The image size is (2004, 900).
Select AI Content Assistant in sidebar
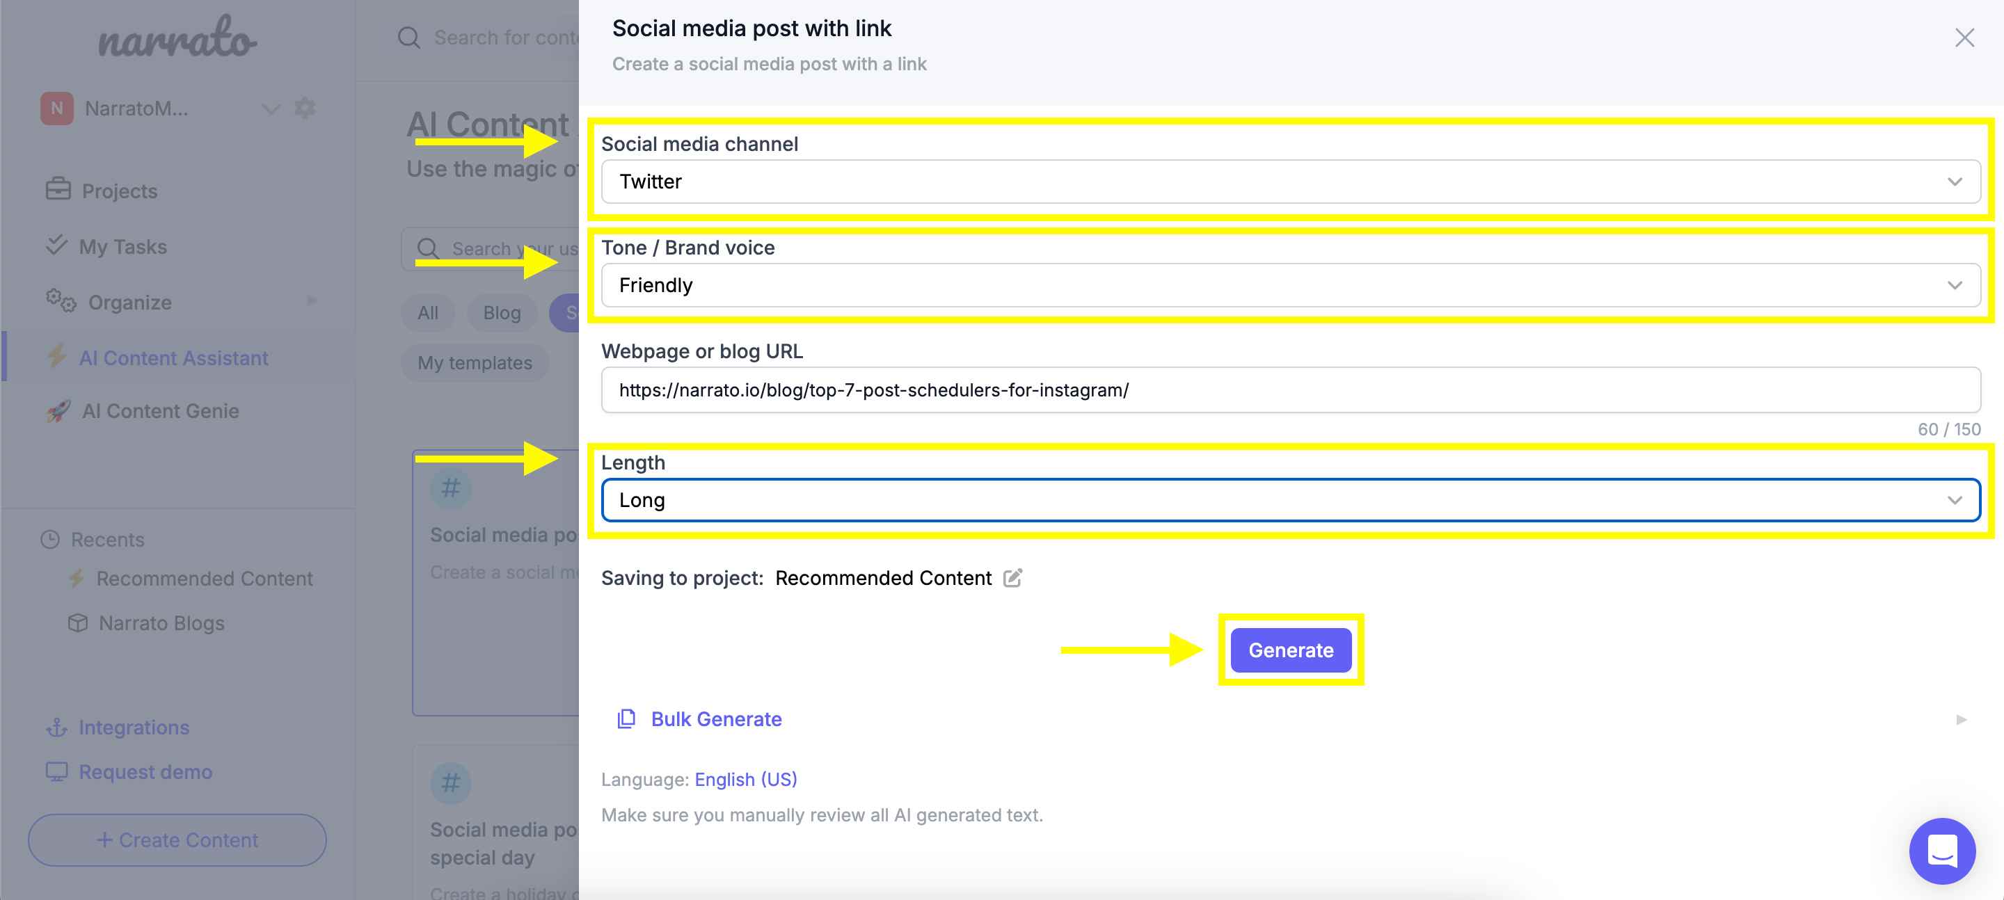coord(173,357)
